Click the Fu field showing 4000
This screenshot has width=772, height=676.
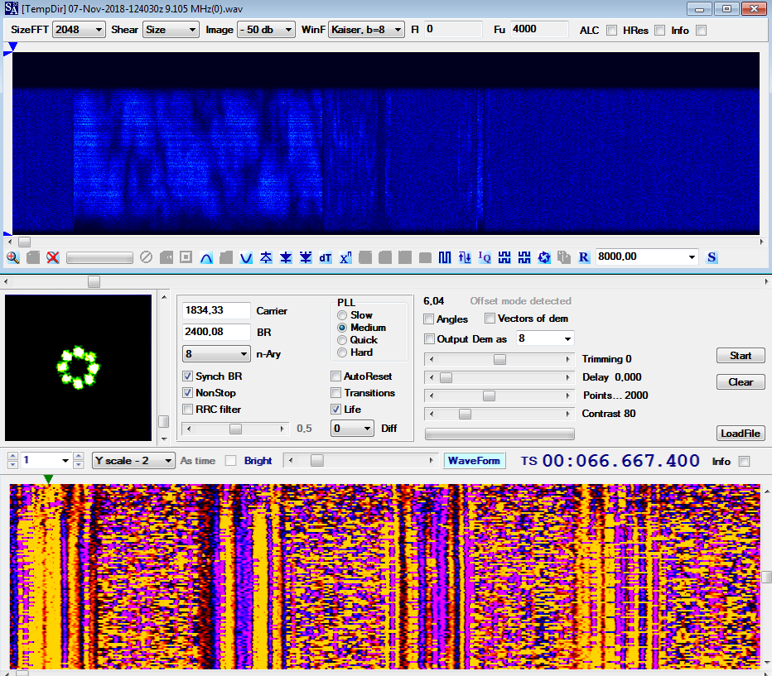coord(539,30)
